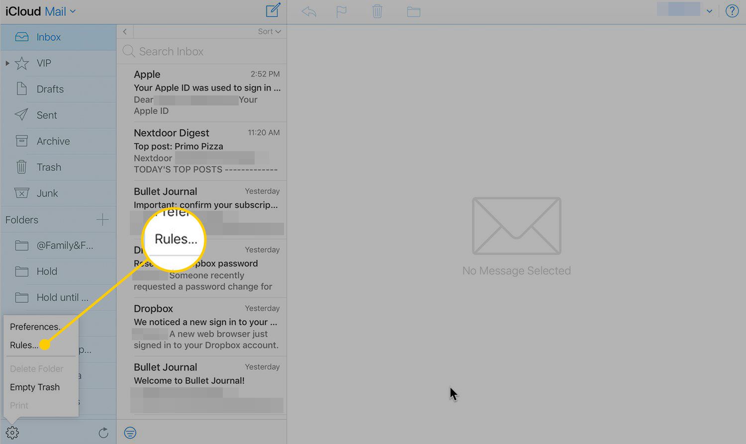The height and width of the screenshot is (444, 746).
Task: Click the folder icon beside @Family&F...
Action: [x=21, y=245]
